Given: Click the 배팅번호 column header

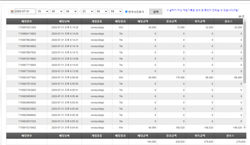Looking at the screenshot, I should 27,21.
